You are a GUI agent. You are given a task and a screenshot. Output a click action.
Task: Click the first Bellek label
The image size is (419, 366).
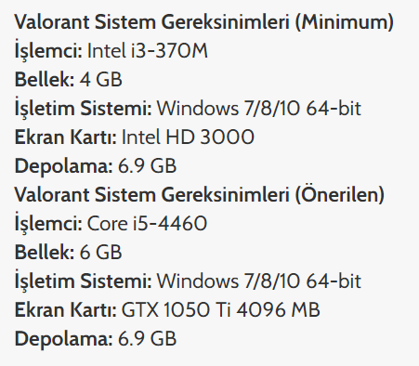pyautogui.click(x=45, y=80)
